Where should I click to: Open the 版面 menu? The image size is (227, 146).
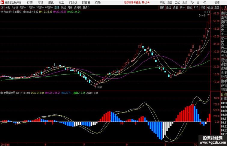tap(170, 2)
